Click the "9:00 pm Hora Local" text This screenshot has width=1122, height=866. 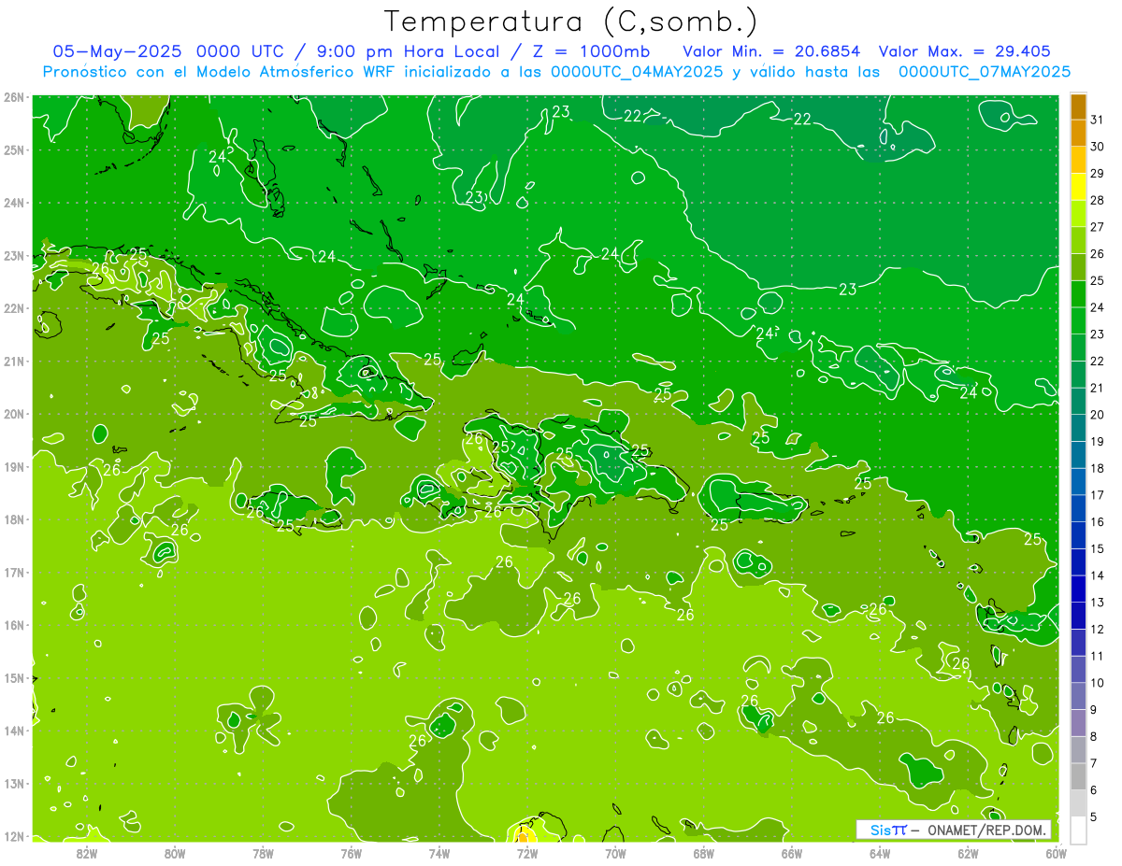[x=406, y=50]
